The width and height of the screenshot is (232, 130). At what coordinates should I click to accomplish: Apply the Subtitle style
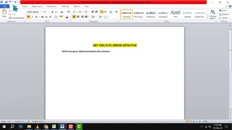(188, 14)
